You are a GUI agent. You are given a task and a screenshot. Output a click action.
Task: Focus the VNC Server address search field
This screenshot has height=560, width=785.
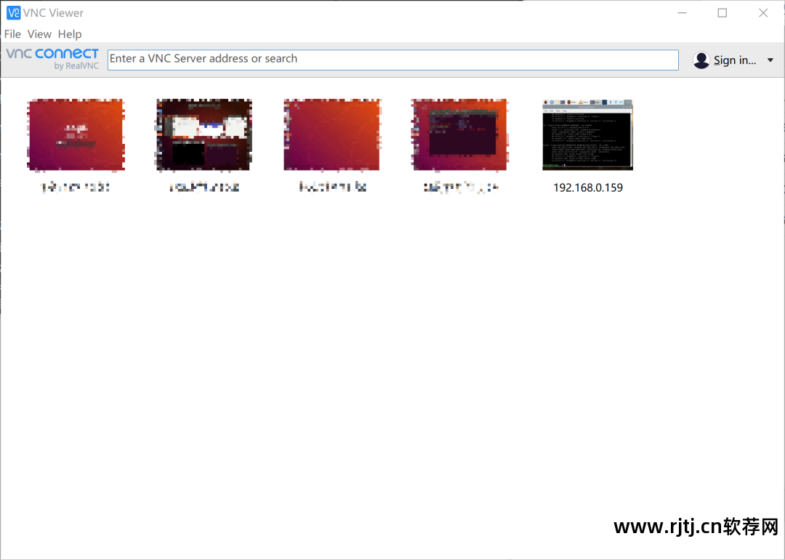point(393,60)
